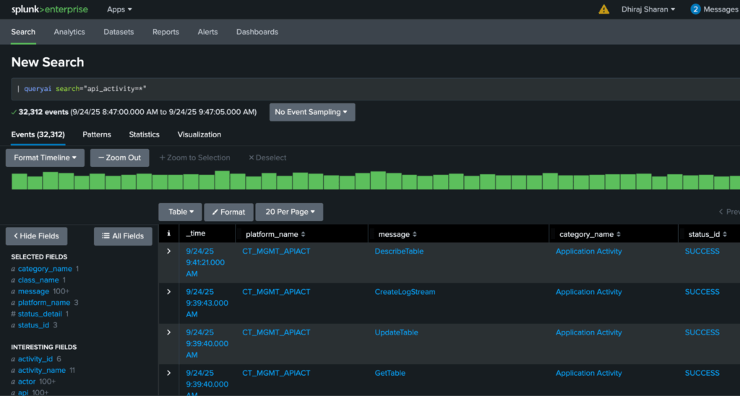Image resolution: width=740 pixels, height=396 pixels.
Task: Open the Table view dropdown
Action: point(180,212)
